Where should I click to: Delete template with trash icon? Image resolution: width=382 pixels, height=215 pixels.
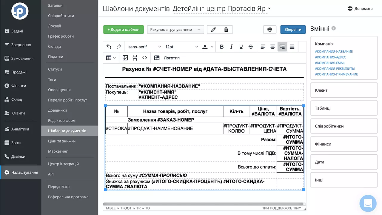coord(226,30)
